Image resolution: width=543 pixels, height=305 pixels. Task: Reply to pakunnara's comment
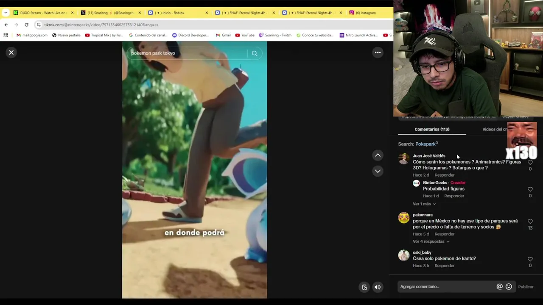(444, 234)
